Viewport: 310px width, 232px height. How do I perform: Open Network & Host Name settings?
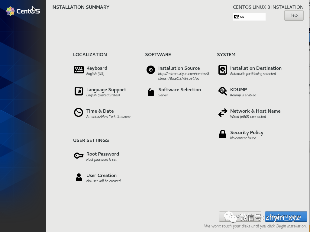click(x=255, y=111)
